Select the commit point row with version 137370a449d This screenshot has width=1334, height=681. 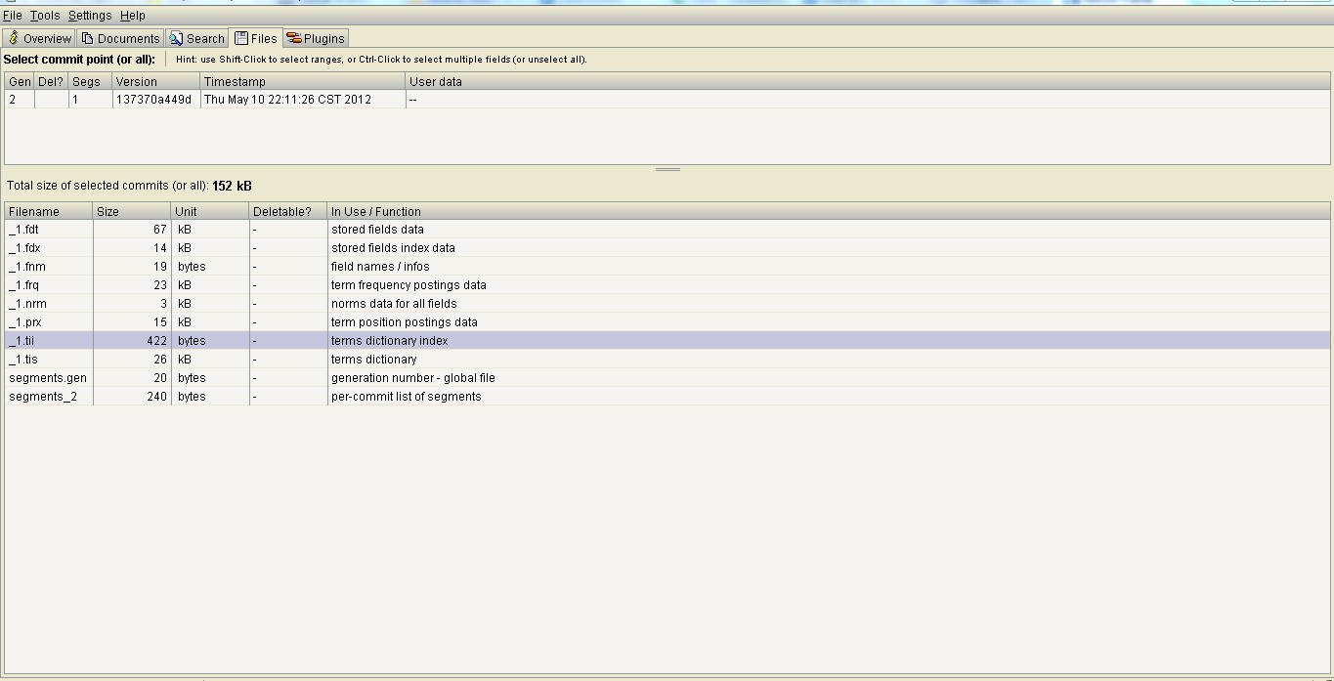click(x=153, y=100)
